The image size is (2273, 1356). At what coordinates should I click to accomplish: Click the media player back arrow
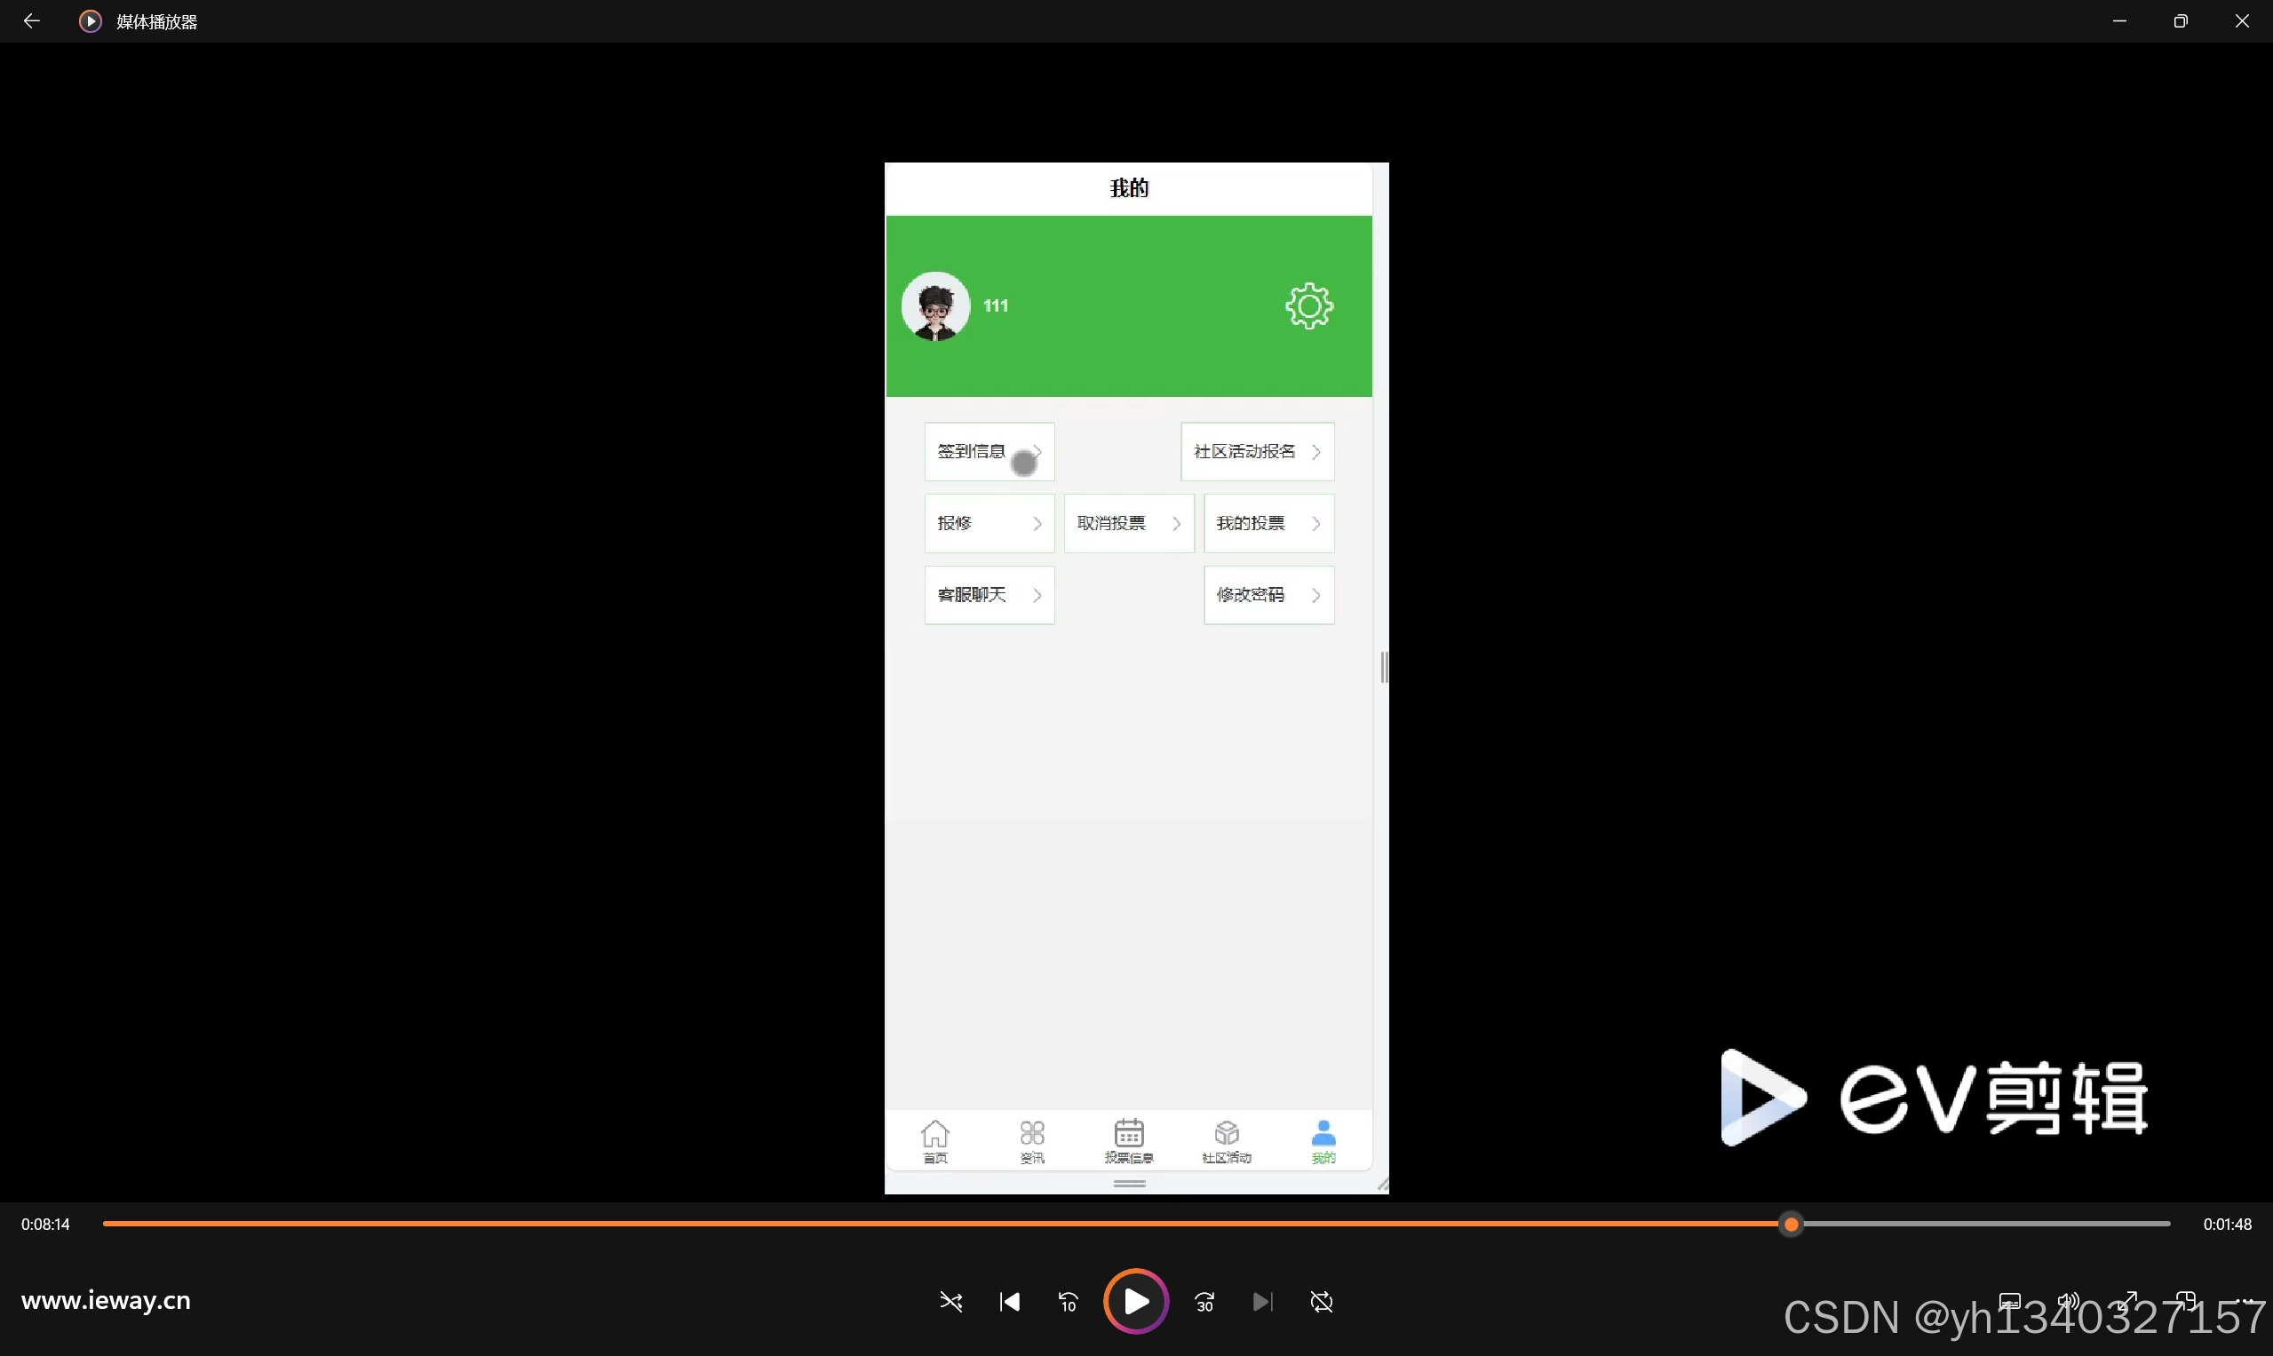click(x=31, y=21)
